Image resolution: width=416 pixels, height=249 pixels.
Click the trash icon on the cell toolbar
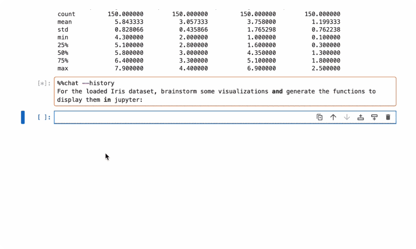point(388,117)
